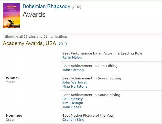Viewport: 162px width, 124px height.
Task: Click the Best Actor in a Leading Role category text
Action: point(102,53)
